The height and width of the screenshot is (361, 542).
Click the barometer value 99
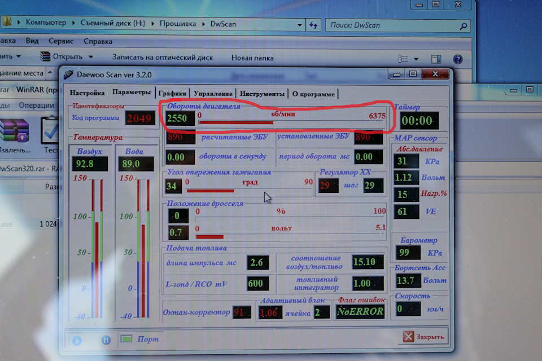[x=408, y=253]
